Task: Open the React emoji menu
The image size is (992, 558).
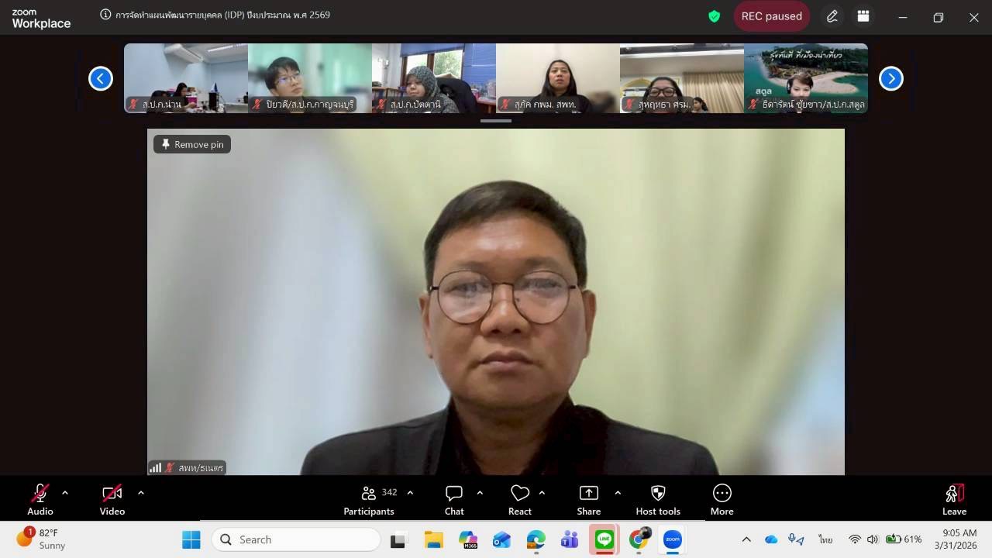Action: tap(519, 500)
